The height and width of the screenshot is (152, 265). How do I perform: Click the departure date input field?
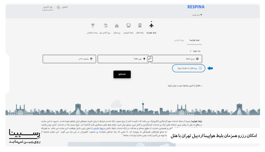(x=69, y=59)
